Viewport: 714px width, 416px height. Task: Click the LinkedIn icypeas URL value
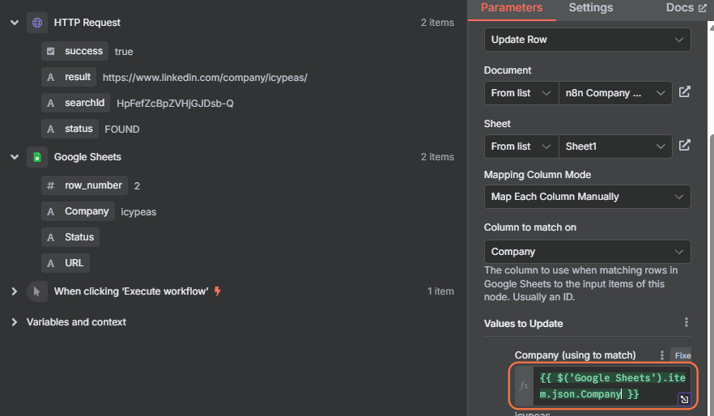205,78
